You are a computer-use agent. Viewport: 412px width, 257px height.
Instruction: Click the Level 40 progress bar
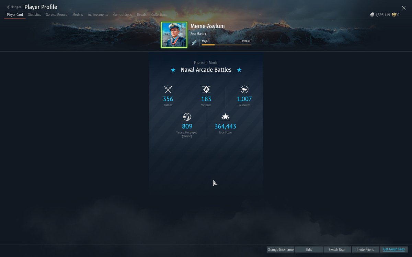[x=226, y=45]
